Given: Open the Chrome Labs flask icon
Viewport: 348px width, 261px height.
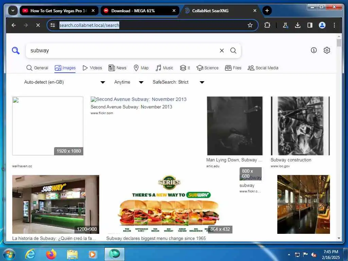Looking at the screenshot, I should 285,25.
